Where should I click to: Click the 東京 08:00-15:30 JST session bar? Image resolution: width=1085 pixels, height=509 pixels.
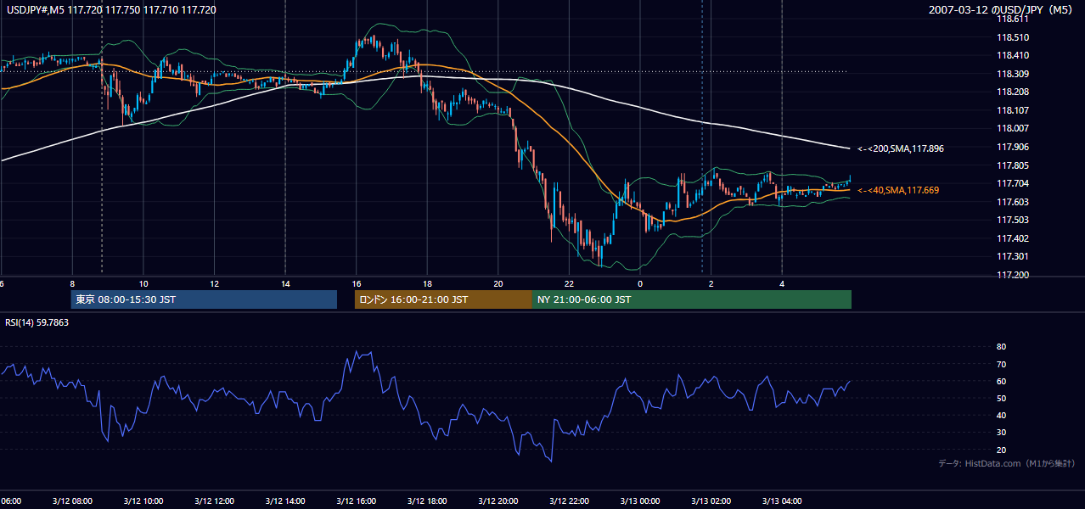pyautogui.click(x=204, y=299)
